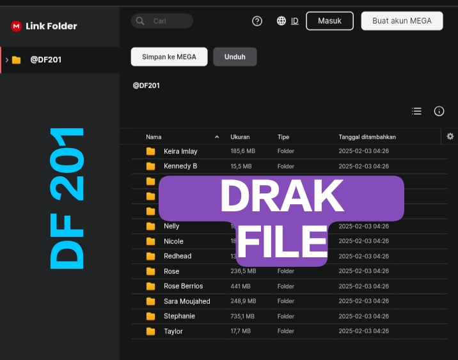The image size is (458, 360).
Task: Open the Rose Berrios folder name
Action: point(183,286)
